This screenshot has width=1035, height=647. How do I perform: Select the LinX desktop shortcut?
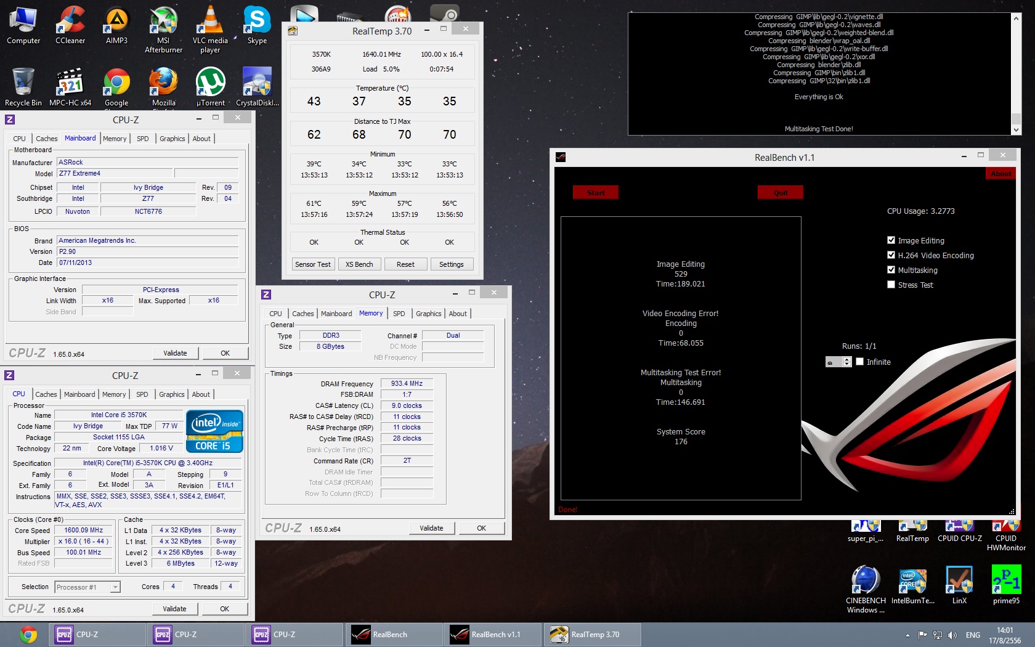(959, 585)
